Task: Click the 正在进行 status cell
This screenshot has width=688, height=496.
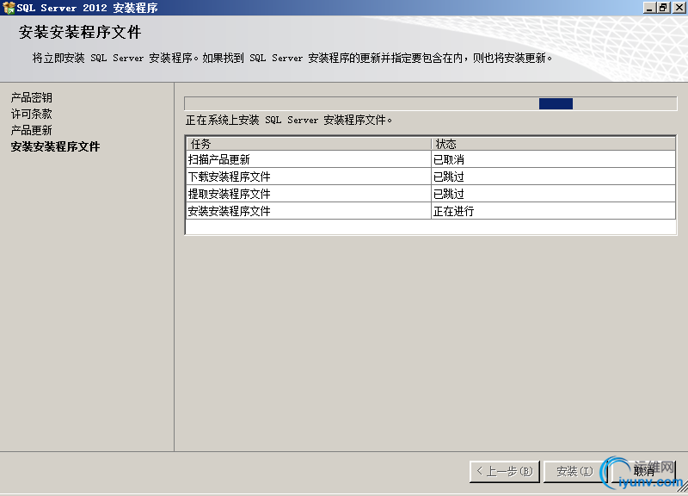Action: tap(553, 211)
